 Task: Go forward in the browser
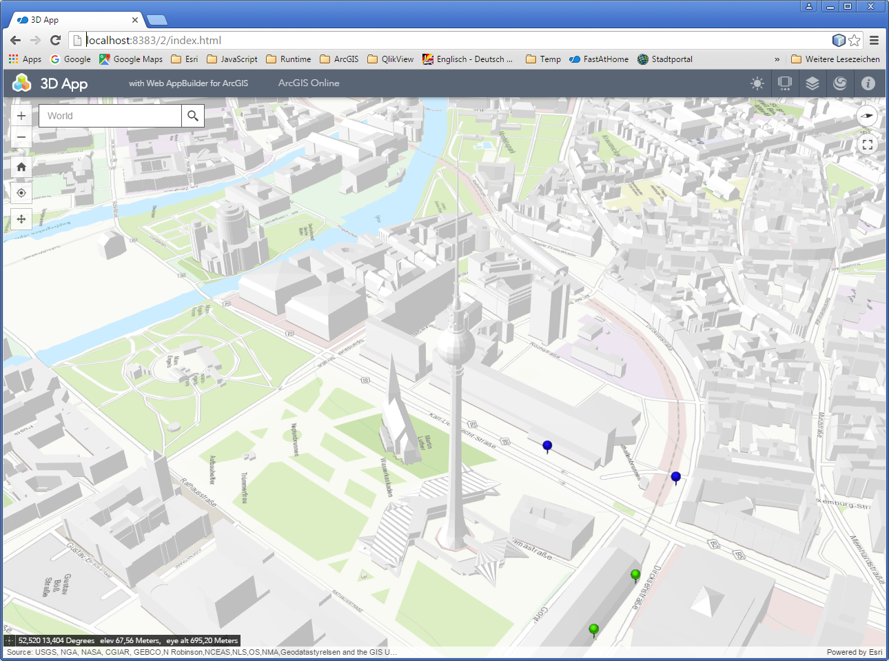pyautogui.click(x=36, y=40)
